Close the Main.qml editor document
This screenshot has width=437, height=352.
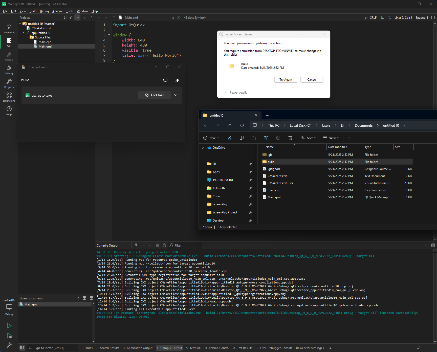coord(179,17)
